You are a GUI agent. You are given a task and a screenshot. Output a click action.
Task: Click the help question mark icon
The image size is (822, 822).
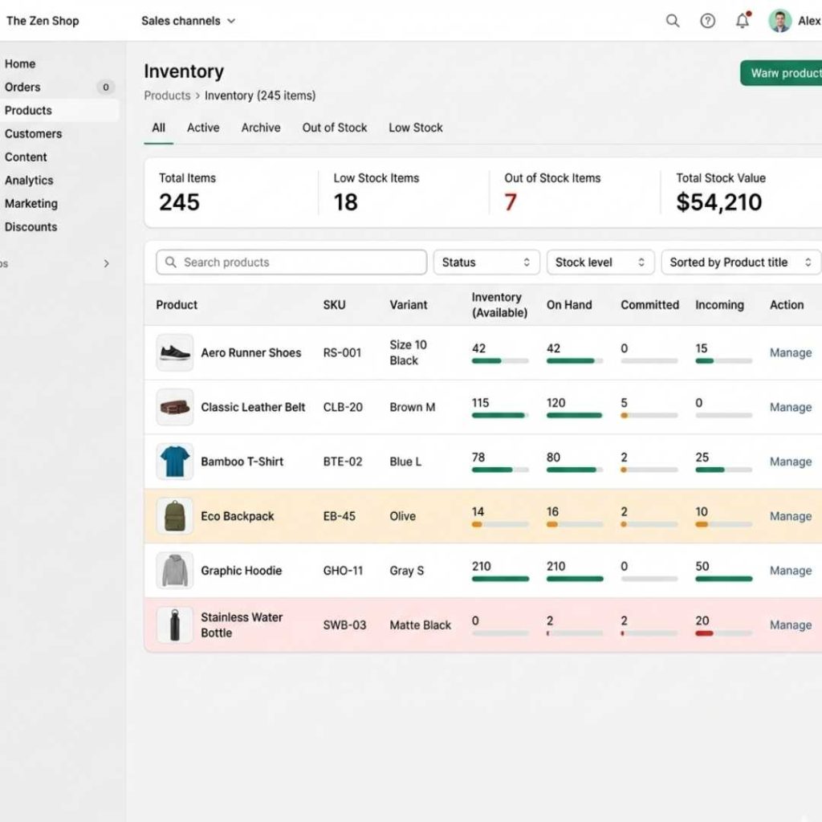pos(707,21)
